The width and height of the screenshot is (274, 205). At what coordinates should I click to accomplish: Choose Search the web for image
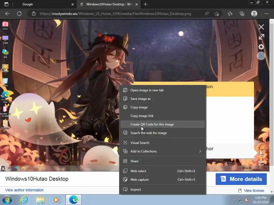click(162, 133)
